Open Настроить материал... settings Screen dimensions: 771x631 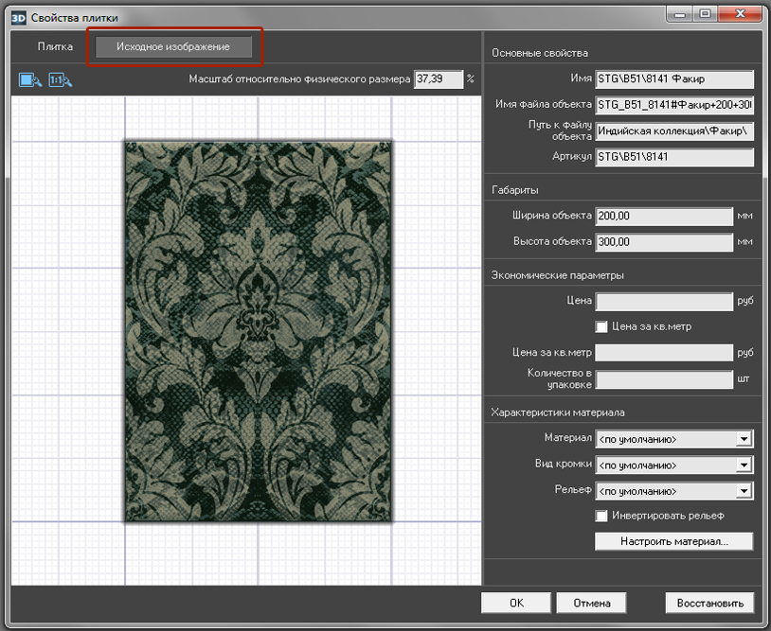point(673,542)
